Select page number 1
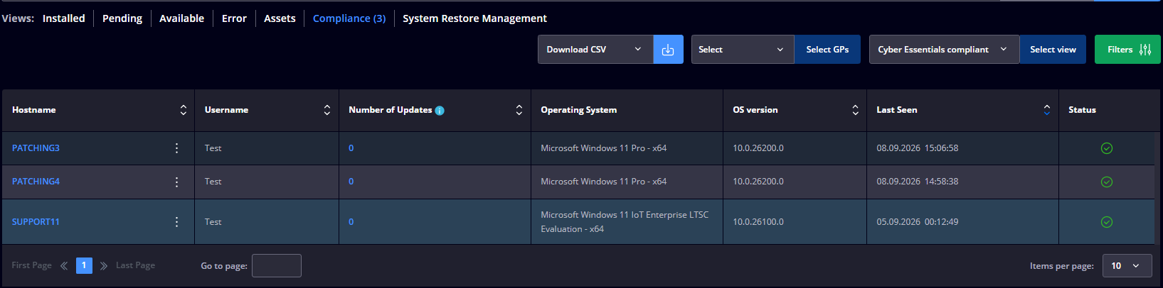Viewport: 1163px width, 288px height. pyautogui.click(x=84, y=265)
